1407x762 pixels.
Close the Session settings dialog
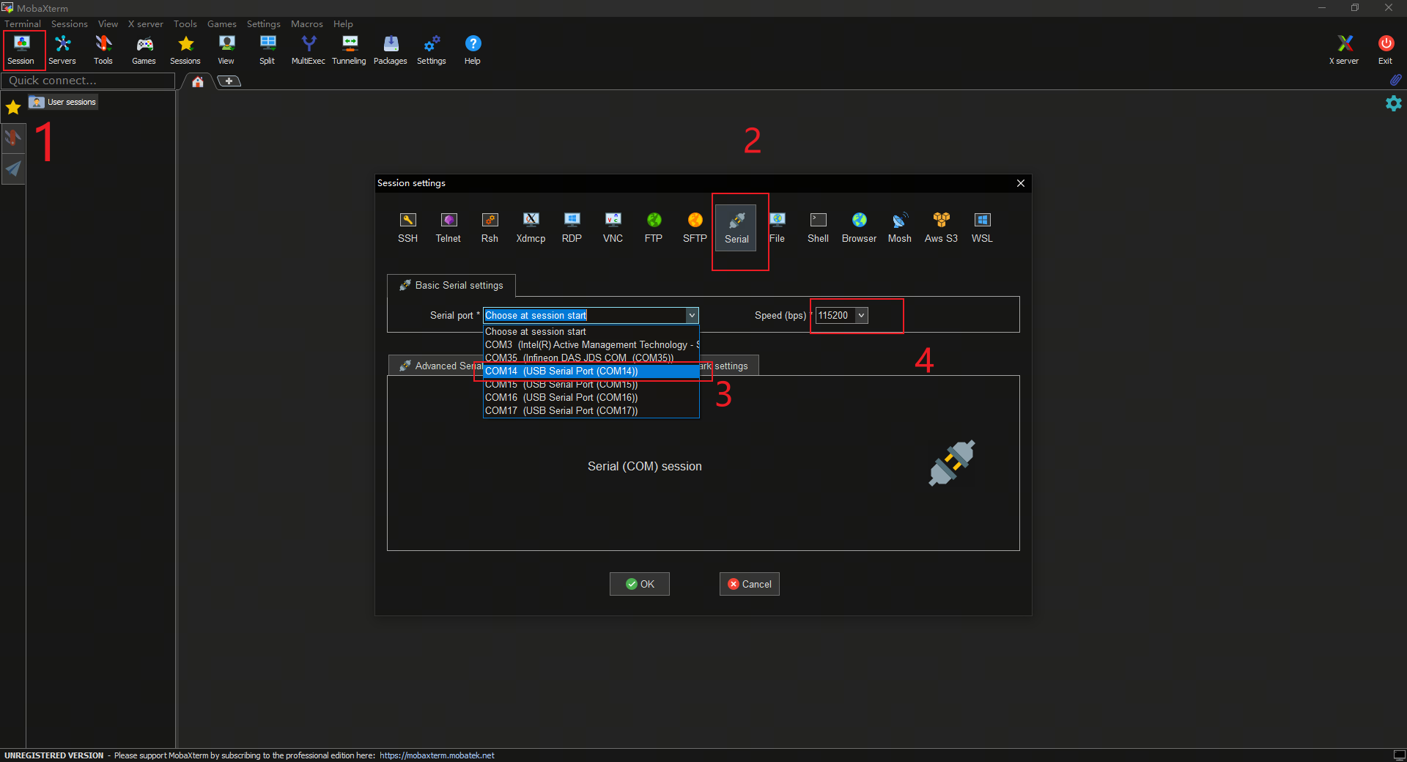pyautogui.click(x=1021, y=183)
